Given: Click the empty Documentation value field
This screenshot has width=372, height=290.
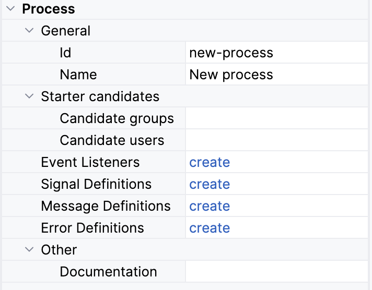Looking at the screenshot, I should tap(277, 272).
